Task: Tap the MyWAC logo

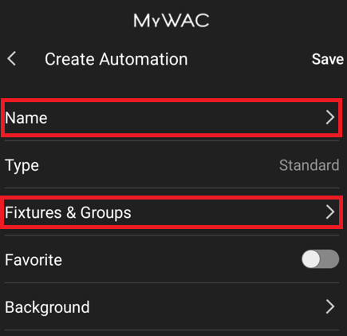Action: (172, 21)
